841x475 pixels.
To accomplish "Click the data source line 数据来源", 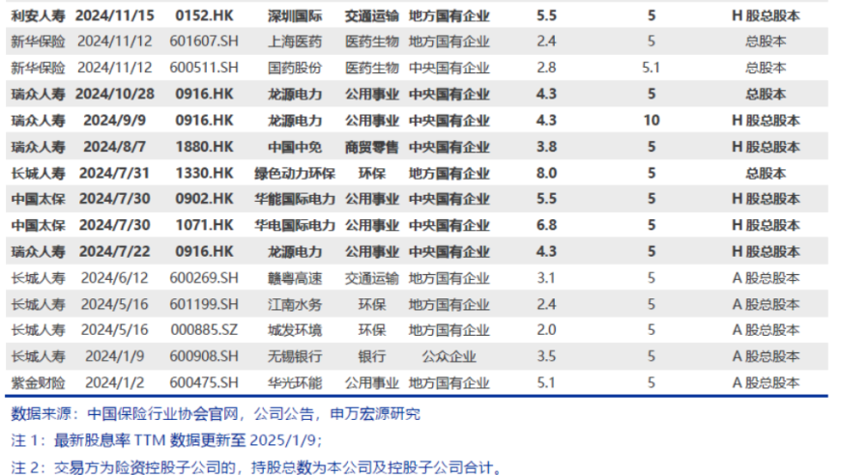I will (x=216, y=413).
